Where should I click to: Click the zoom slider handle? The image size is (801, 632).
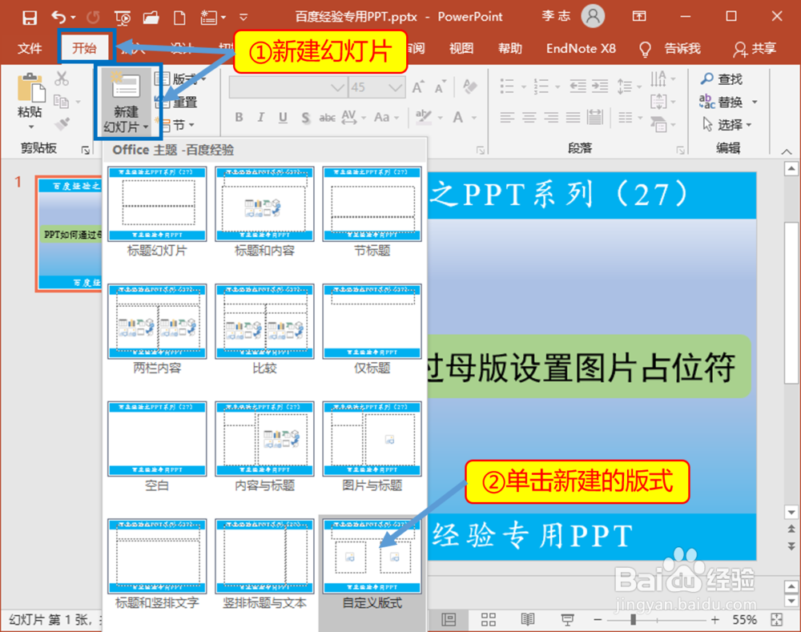[634, 620]
